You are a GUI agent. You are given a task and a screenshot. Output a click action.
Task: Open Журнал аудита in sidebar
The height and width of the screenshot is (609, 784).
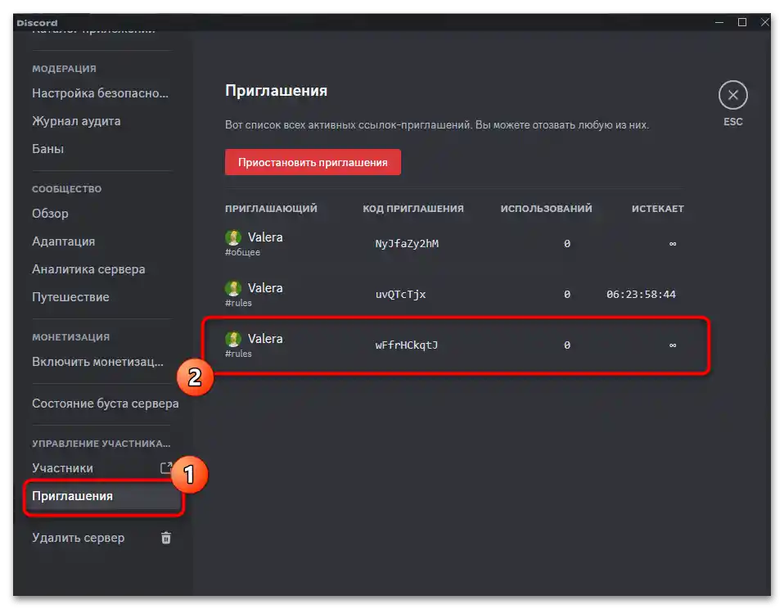76,121
